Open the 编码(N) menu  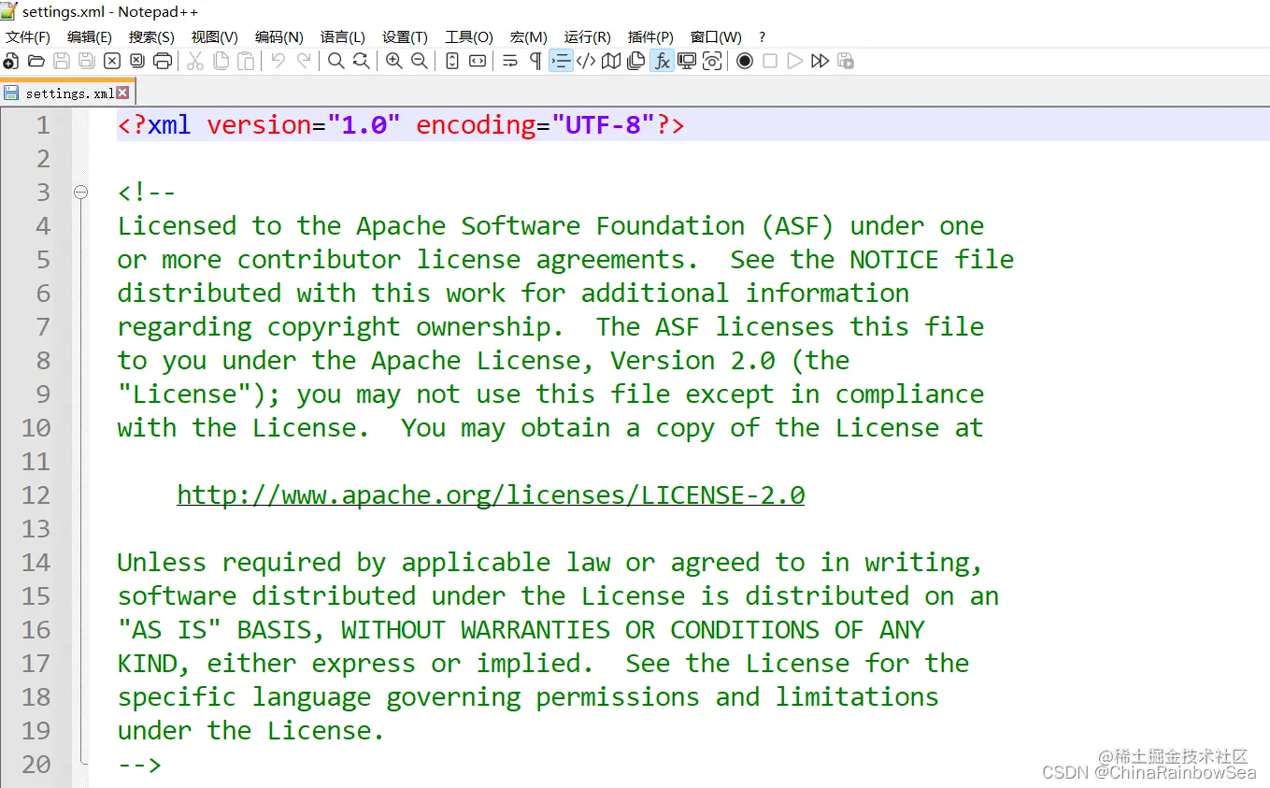click(x=279, y=36)
